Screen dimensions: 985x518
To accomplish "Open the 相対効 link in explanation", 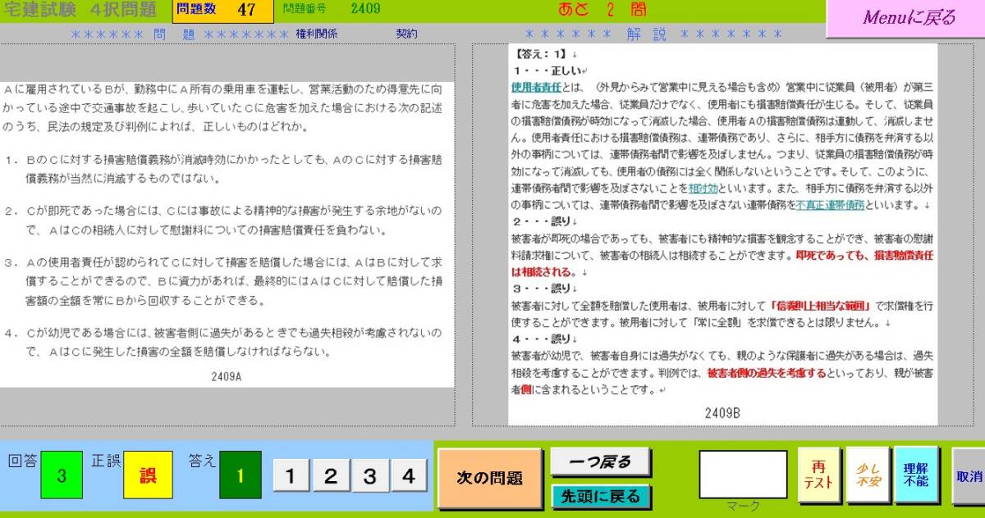I will tap(703, 188).
